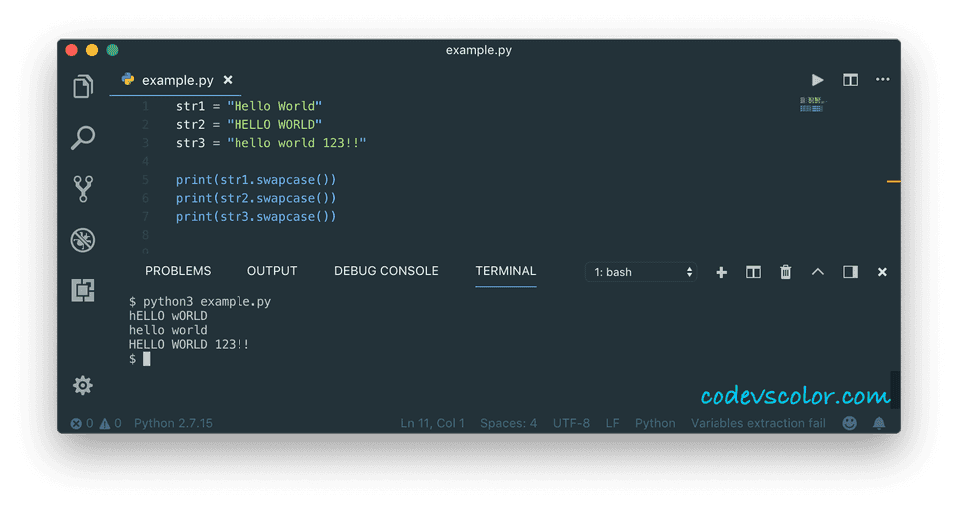Show errors count in status bar
This screenshot has height=509, width=958.
pyautogui.click(x=81, y=423)
